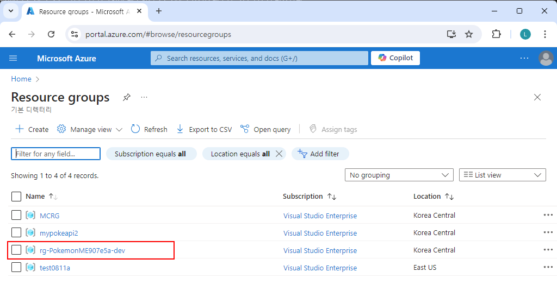557x297 pixels.
Task: Check the test0811a row checkbox
Action: [x=16, y=267]
